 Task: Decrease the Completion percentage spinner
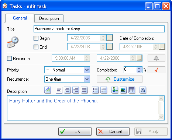pos(139,71)
